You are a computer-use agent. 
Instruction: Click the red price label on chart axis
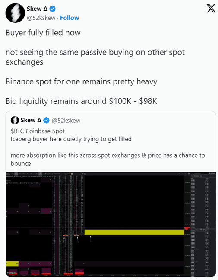pyautogui.click(x=187, y=228)
